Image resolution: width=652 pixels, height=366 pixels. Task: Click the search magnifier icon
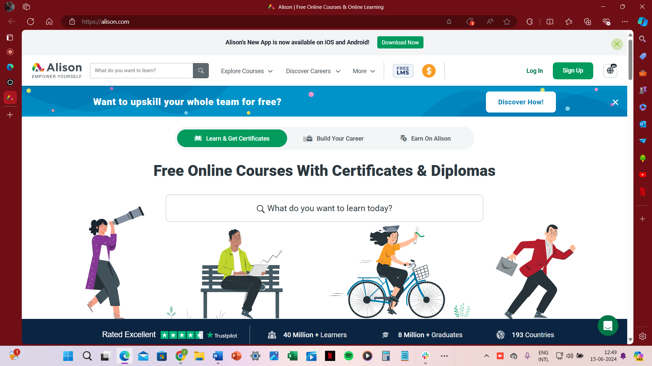[x=201, y=70]
